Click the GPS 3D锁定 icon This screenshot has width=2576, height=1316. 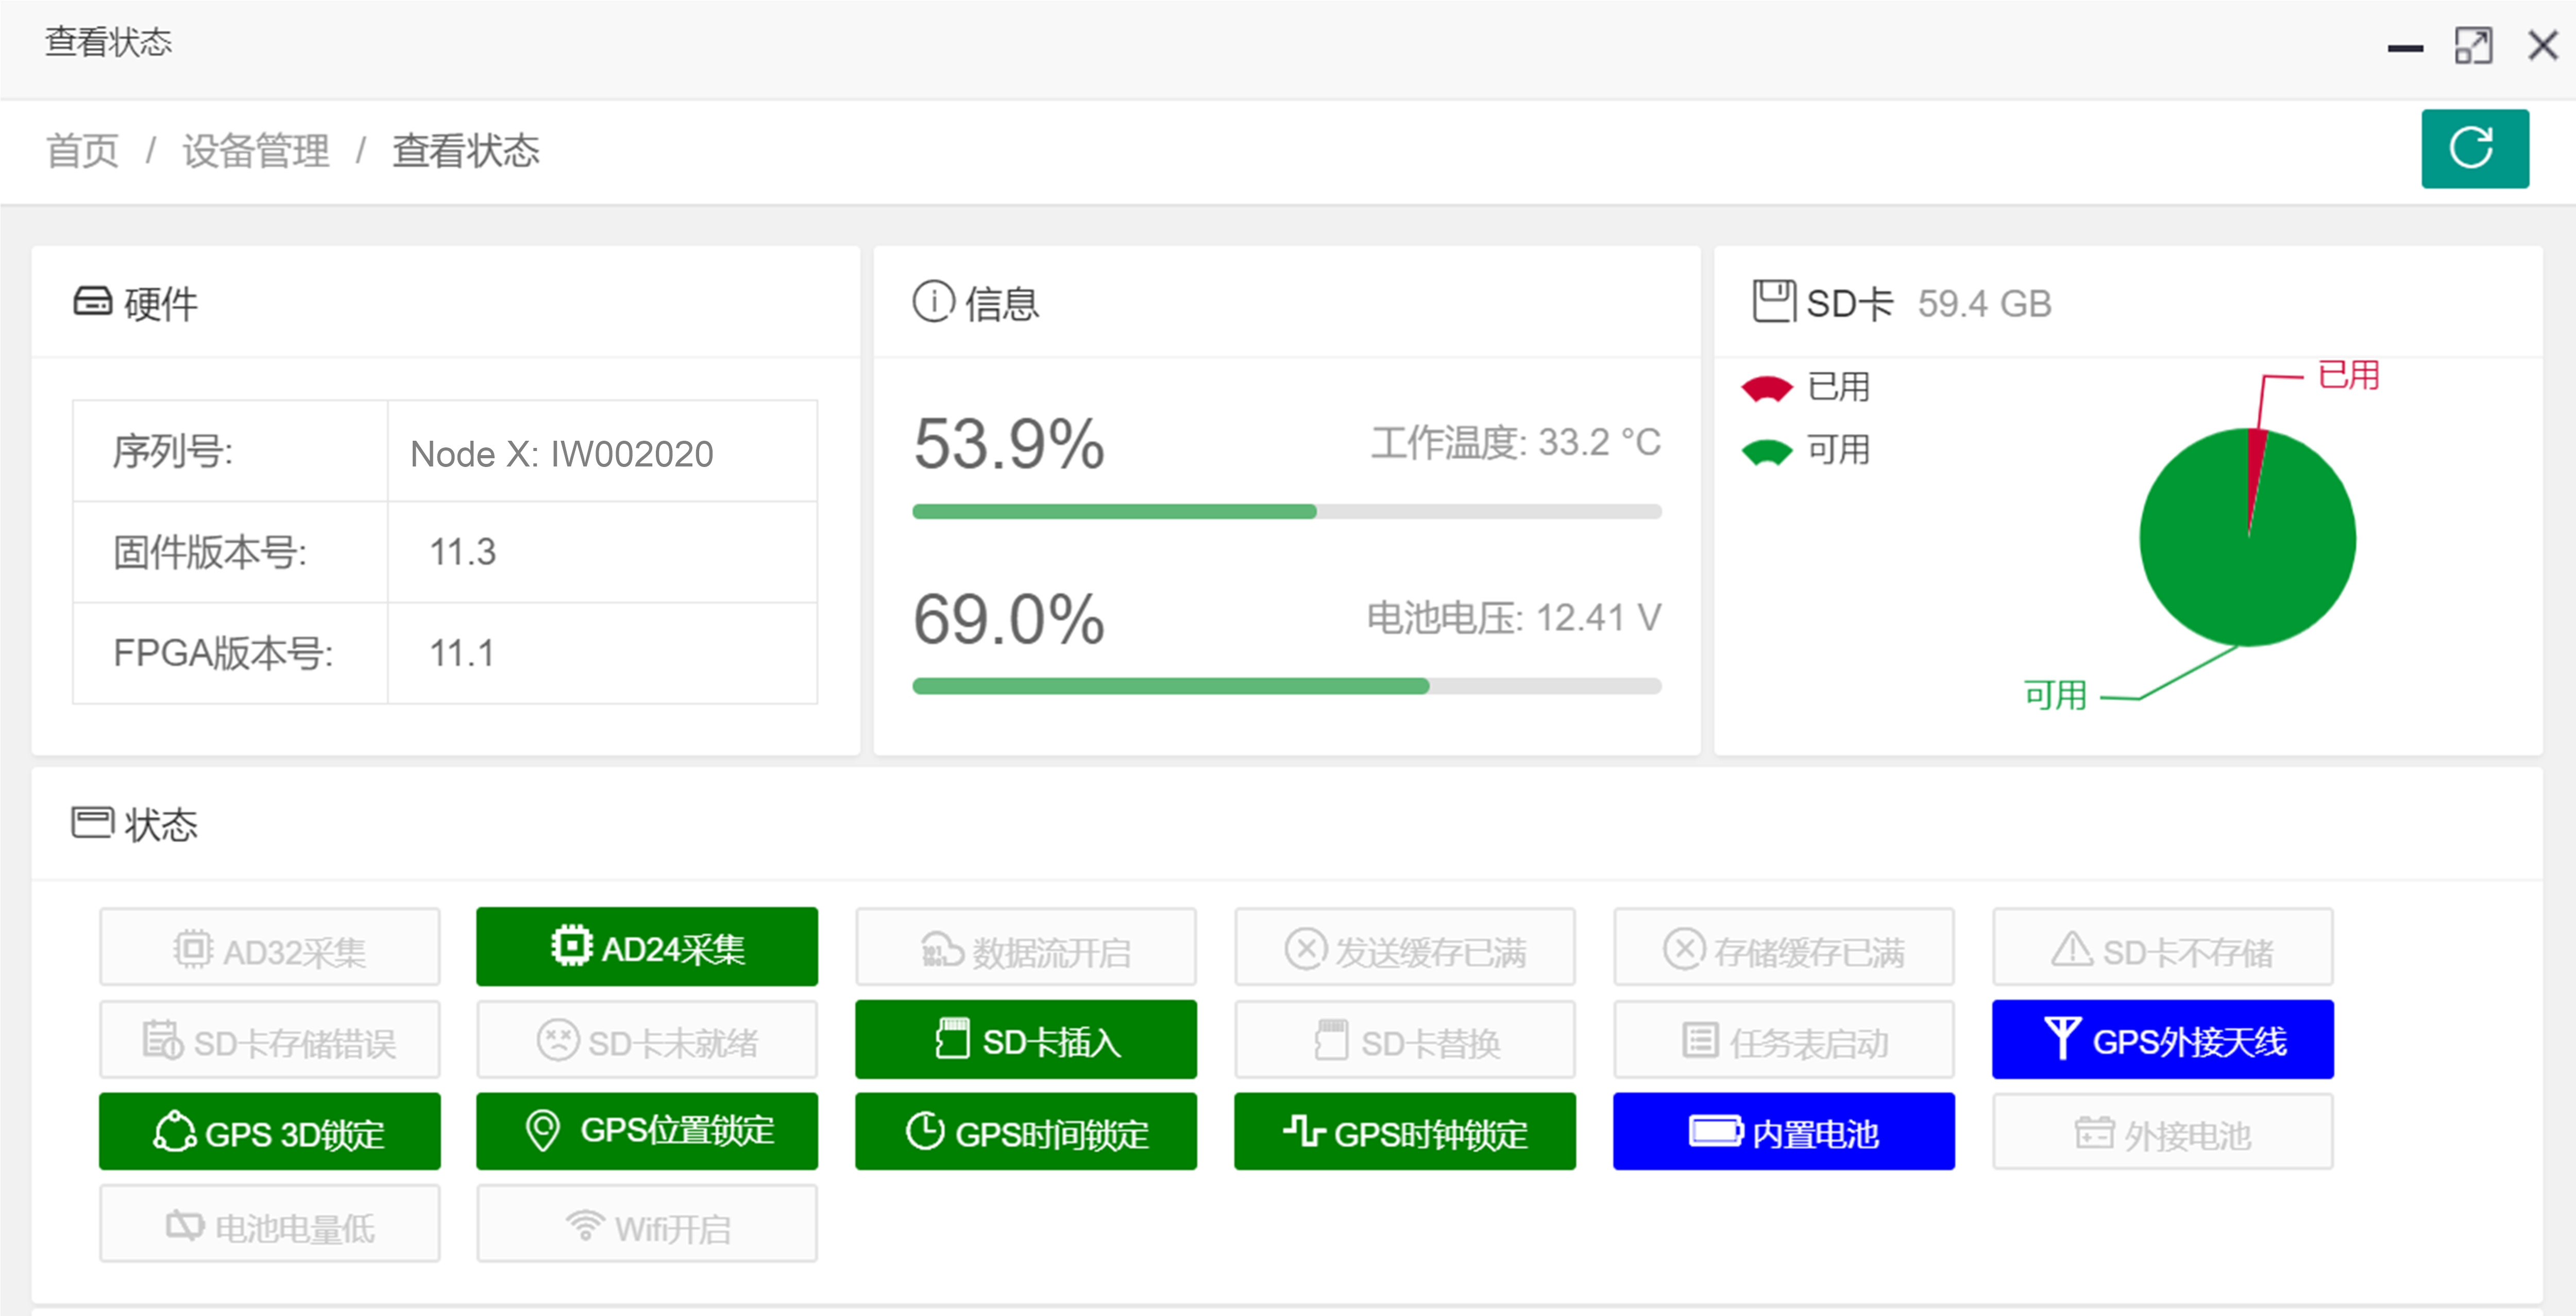tap(174, 1131)
